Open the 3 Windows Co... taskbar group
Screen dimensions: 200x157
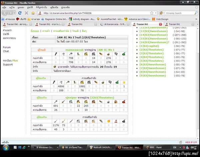pyautogui.click(x=45, y=147)
